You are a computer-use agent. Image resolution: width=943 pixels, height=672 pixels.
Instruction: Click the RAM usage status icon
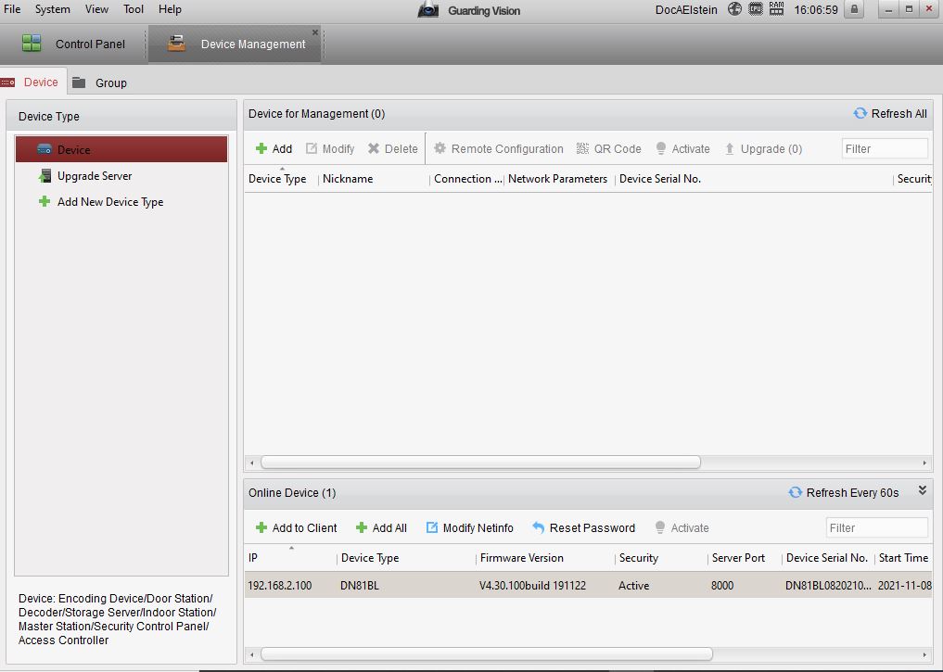[776, 9]
